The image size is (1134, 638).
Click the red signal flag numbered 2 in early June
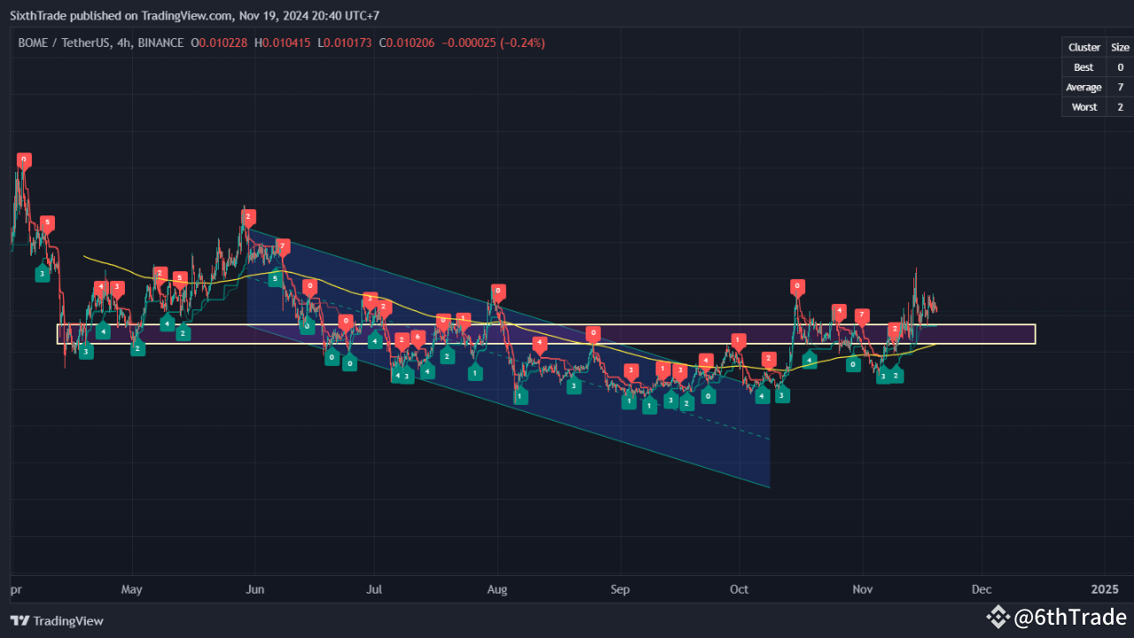(x=248, y=215)
